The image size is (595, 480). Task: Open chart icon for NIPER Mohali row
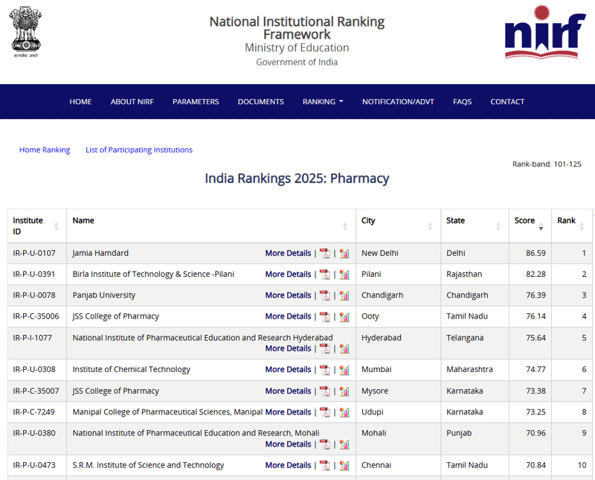344,444
